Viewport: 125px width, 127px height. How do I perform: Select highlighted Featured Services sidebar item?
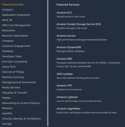pyautogui.click(x=13, y=5)
